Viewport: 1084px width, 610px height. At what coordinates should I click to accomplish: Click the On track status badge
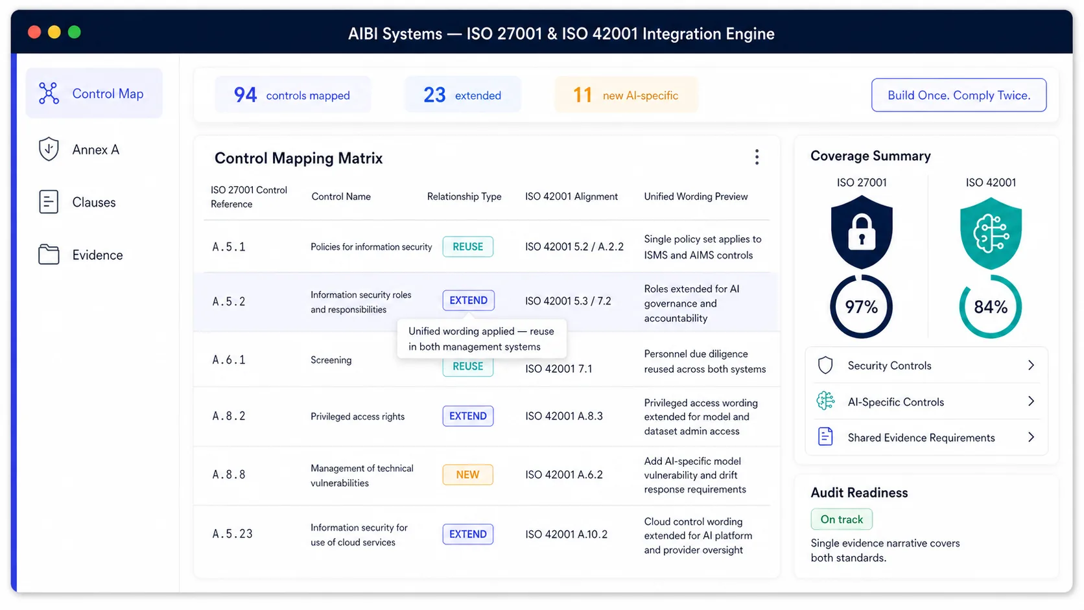[x=842, y=519]
